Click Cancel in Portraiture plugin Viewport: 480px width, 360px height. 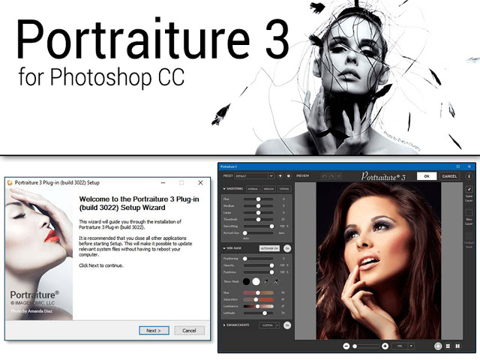449,176
